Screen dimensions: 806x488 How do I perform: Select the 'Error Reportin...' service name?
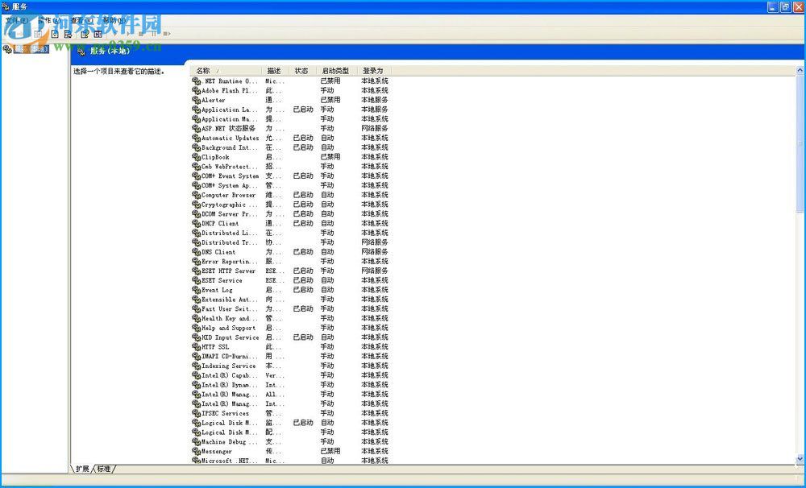click(x=229, y=262)
